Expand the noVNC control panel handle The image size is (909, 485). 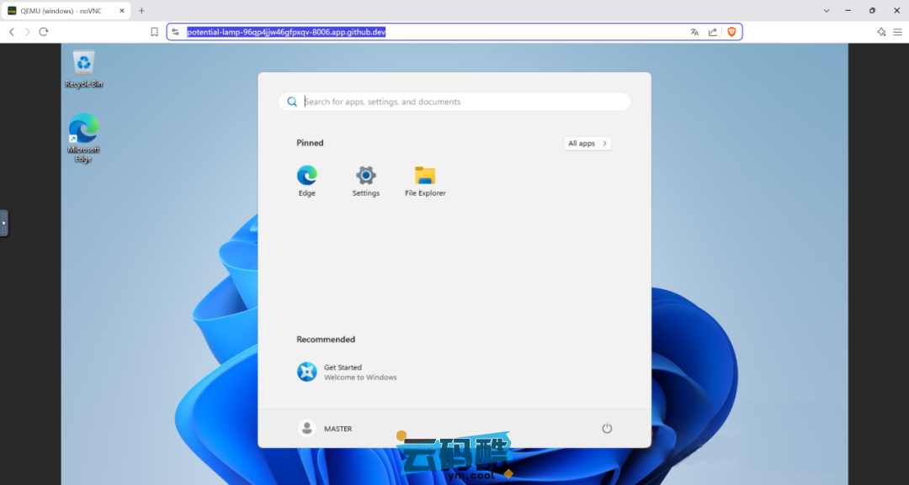pos(4,223)
